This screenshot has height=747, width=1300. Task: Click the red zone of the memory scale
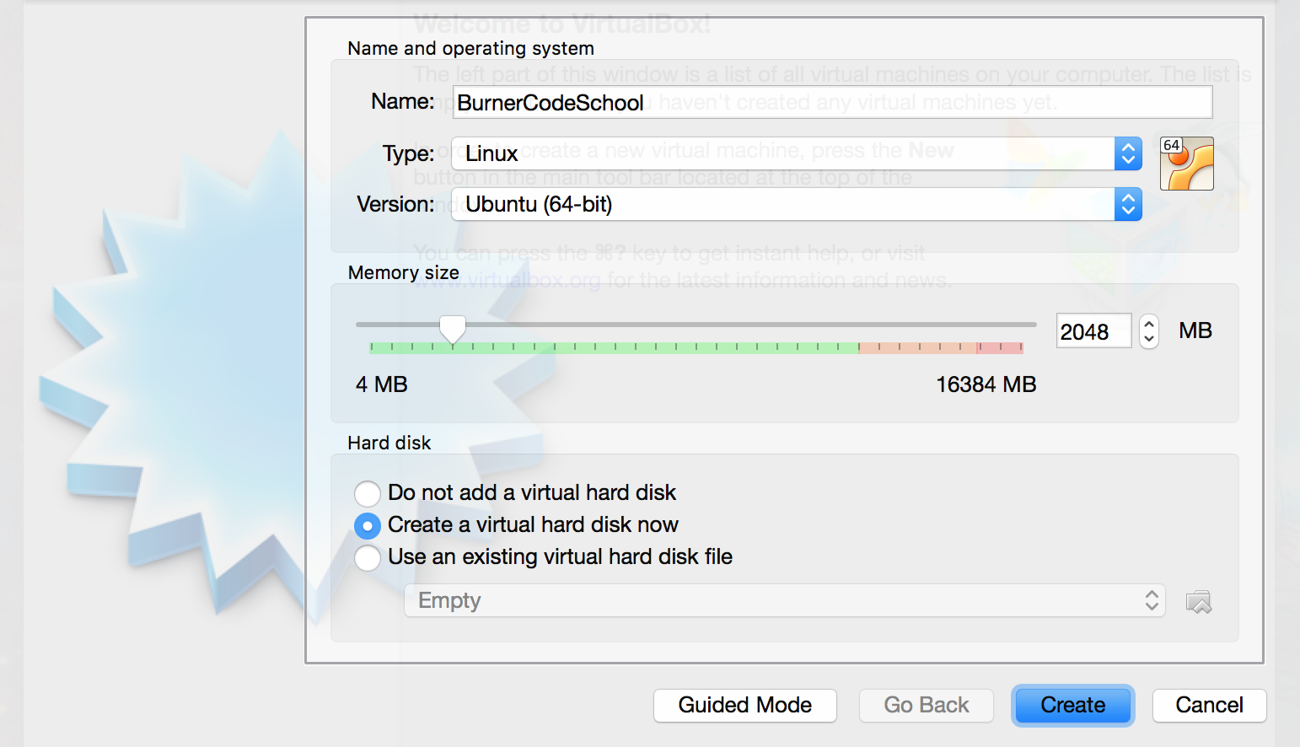click(x=1000, y=347)
